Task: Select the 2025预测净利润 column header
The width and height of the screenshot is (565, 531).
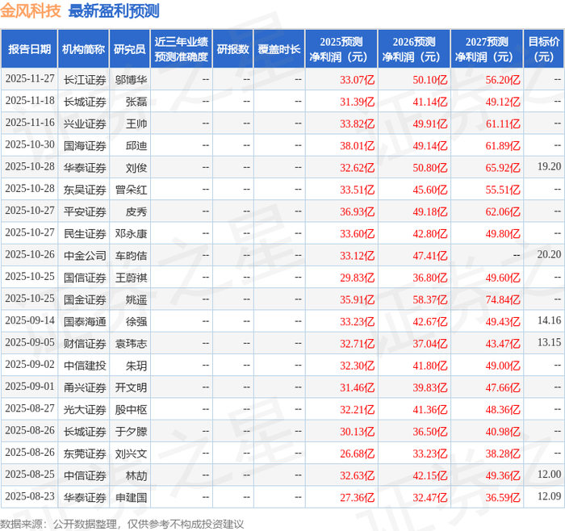Action: coord(341,49)
